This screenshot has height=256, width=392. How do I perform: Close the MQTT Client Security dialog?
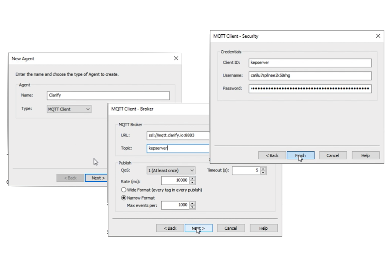click(378, 36)
